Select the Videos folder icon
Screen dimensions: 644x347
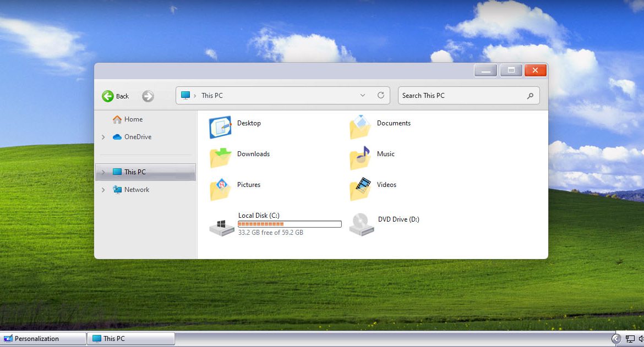360,189
